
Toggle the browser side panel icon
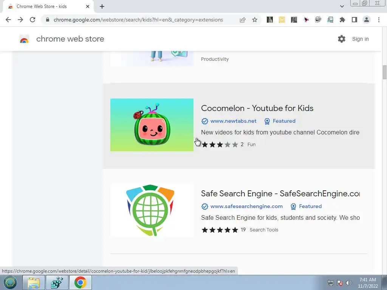[354, 20]
